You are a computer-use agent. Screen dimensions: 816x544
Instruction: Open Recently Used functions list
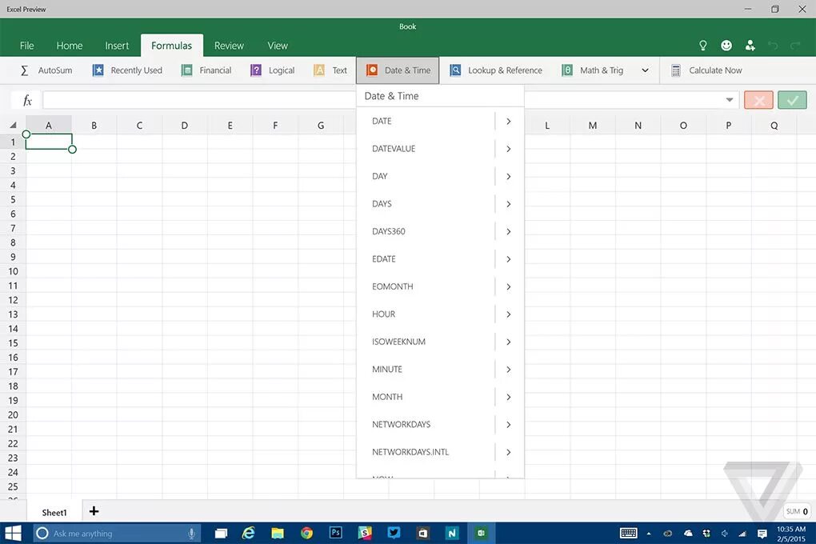click(x=127, y=70)
